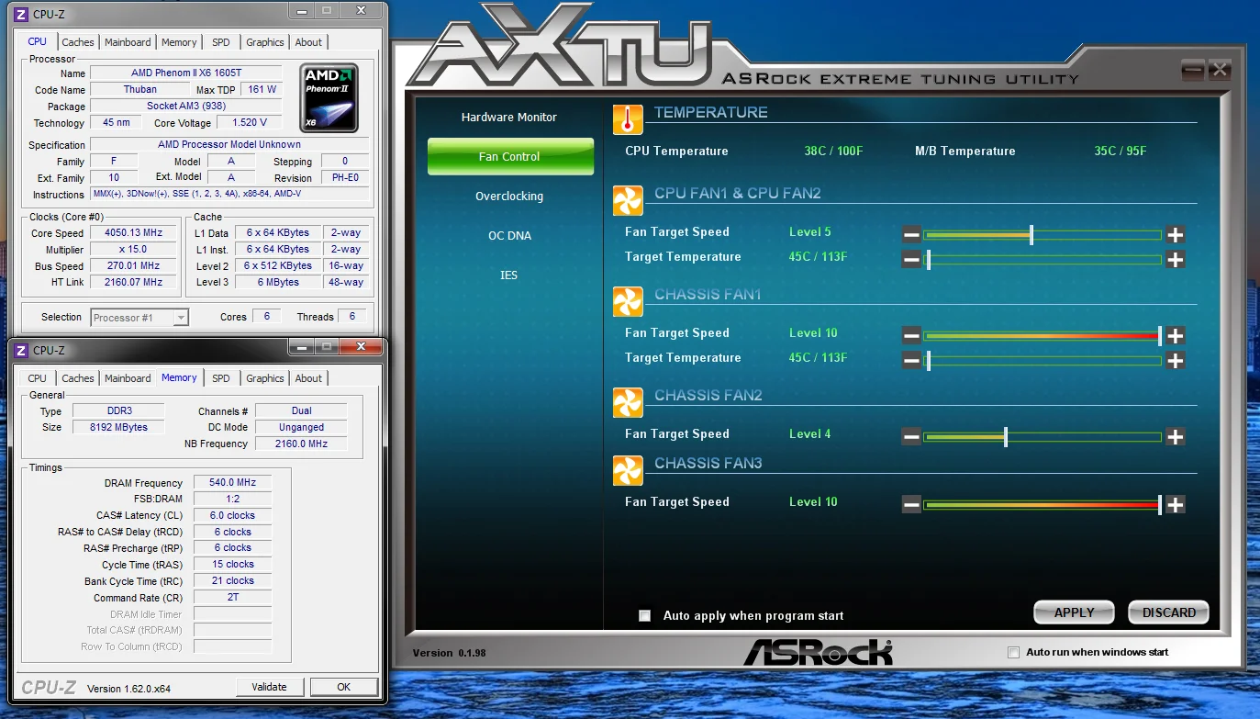Decrease CPU fan target speed with minus
This screenshot has height=719, width=1260.
point(911,235)
